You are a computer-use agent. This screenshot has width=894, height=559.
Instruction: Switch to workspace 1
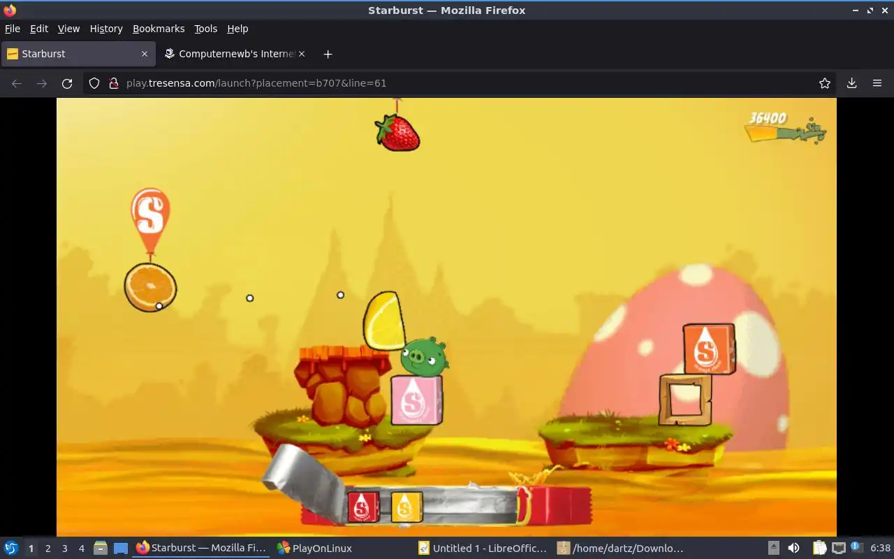pos(31,549)
